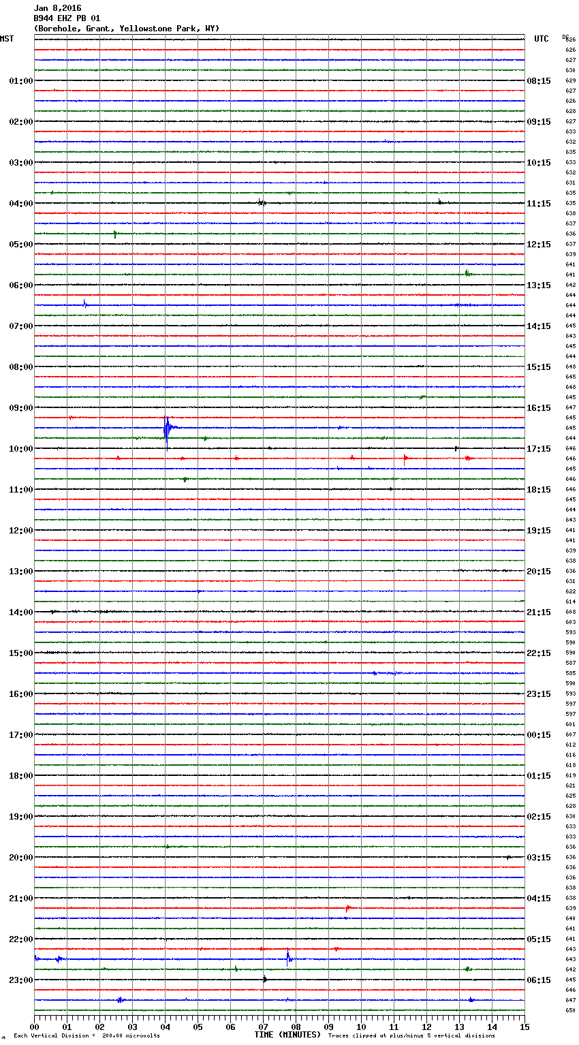The height and width of the screenshot is (1045, 579).
Task: Click the "Each Vertical Division = 200.00 microvolts" note
Action: point(87,1035)
